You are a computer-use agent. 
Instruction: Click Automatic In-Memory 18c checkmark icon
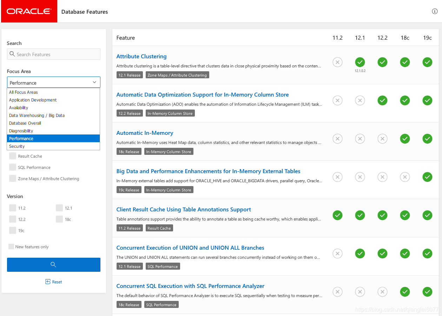click(x=405, y=139)
